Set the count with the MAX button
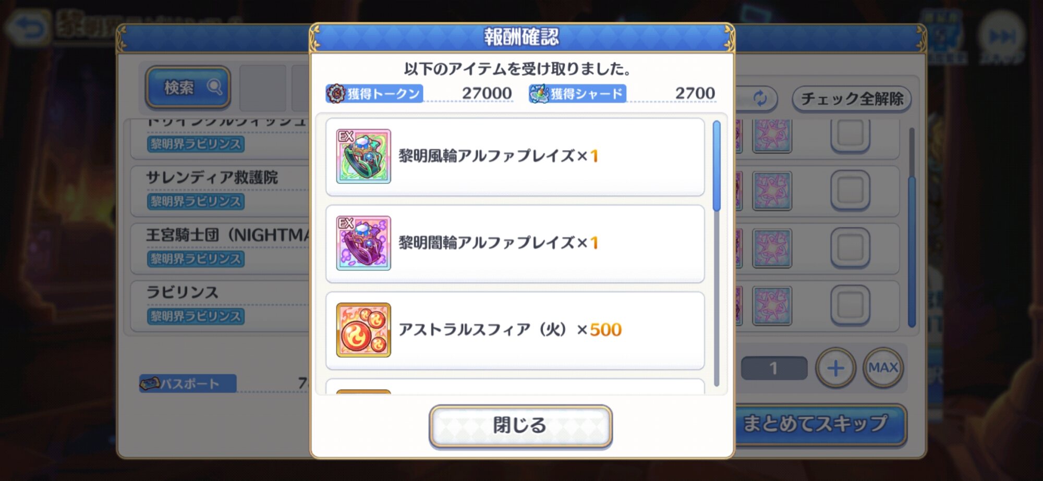This screenshot has width=1043, height=481. click(x=883, y=368)
